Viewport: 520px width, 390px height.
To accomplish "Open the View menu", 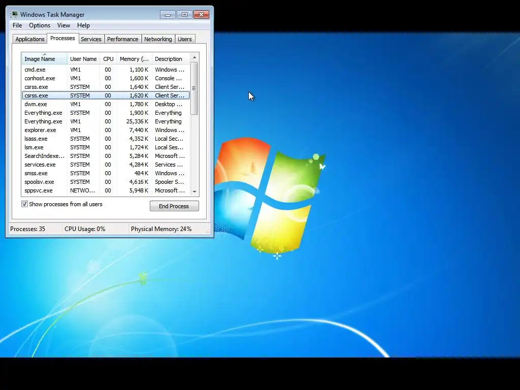I will (63, 25).
